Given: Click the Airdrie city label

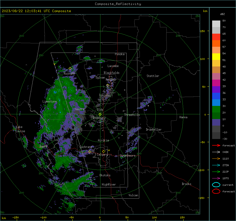Looking at the screenshot, I should coord(103,140).
